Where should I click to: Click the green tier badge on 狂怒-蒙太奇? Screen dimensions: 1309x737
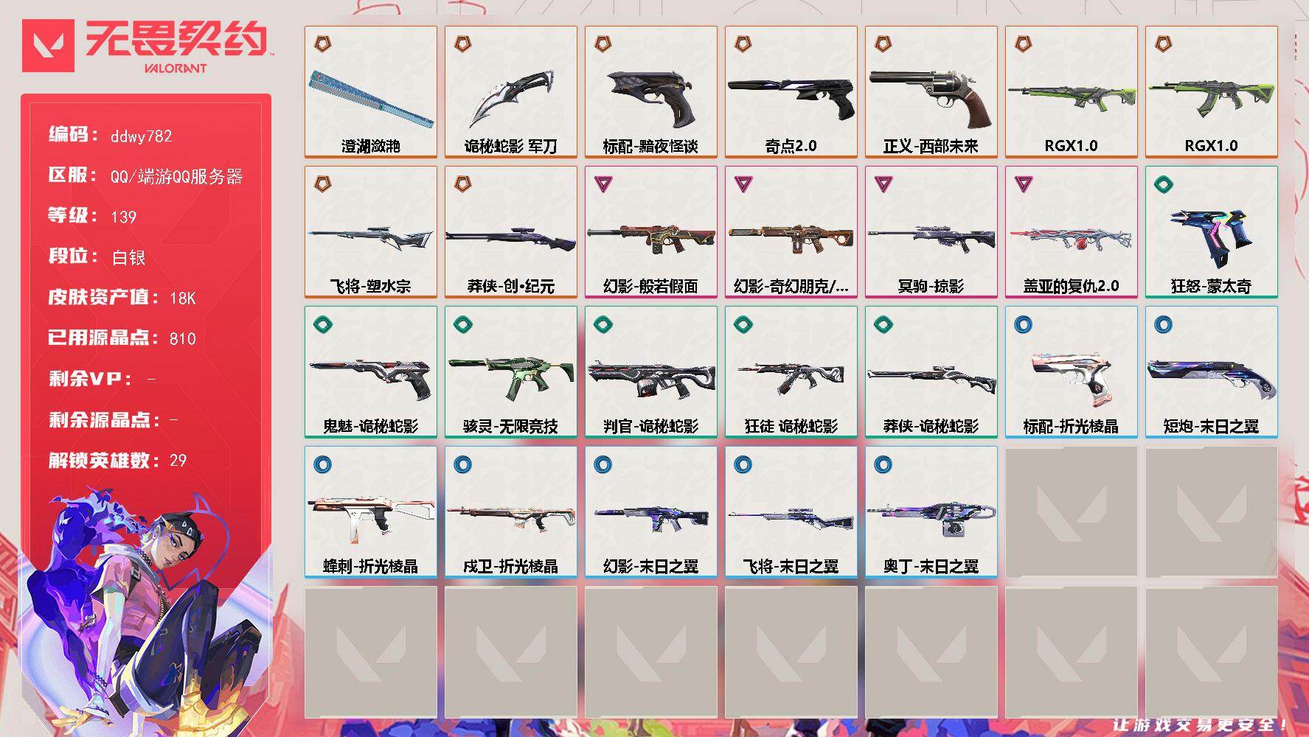coord(1163,184)
